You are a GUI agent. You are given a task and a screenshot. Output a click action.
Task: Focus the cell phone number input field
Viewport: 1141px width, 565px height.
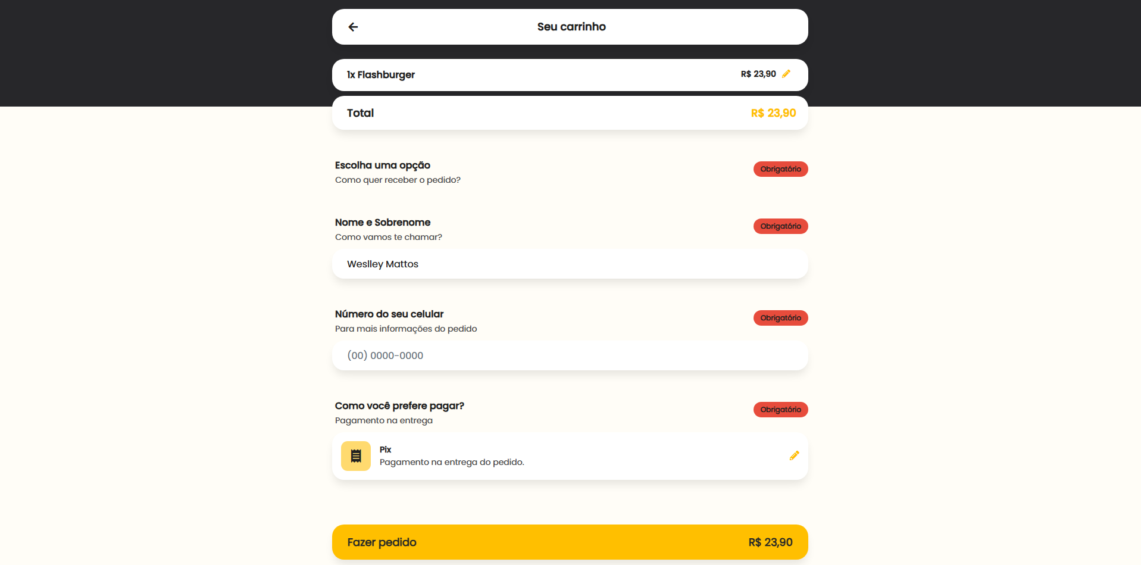[570, 355]
